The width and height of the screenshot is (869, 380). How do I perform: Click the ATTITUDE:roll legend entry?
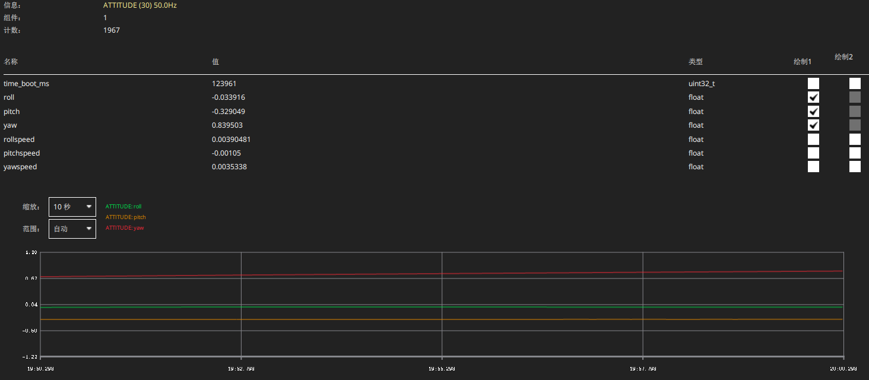click(x=123, y=206)
